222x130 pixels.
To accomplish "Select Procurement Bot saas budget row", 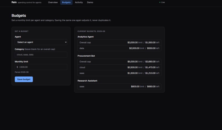I will click(119, 73).
